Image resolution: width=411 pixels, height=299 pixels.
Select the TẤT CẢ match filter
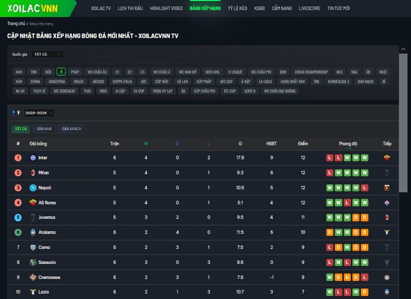(21, 129)
